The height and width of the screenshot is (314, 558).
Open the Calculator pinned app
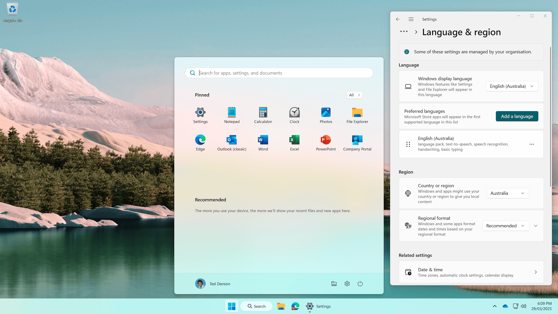[263, 115]
